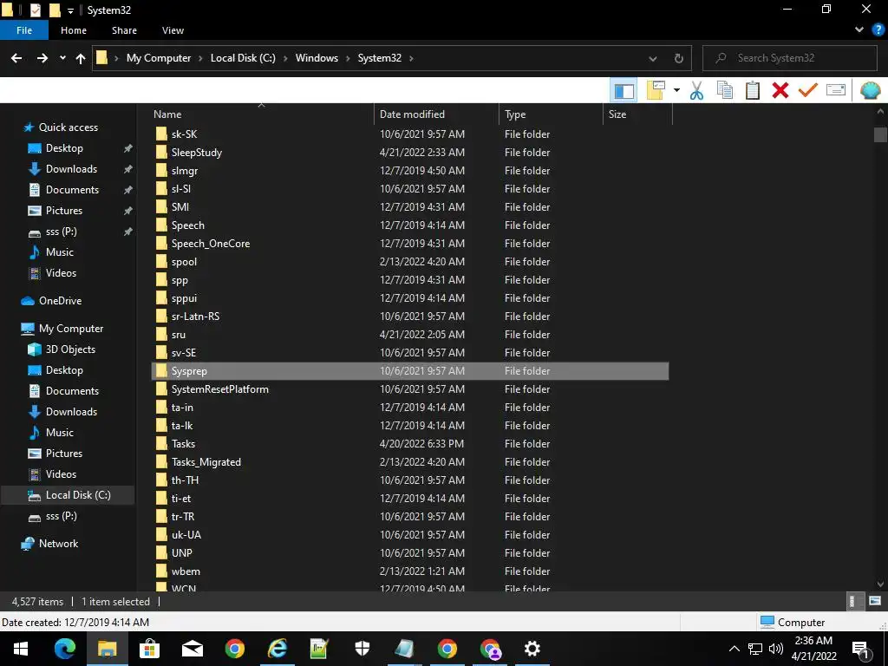Select Quick access in navigation pane
888x666 pixels.
coord(68,127)
